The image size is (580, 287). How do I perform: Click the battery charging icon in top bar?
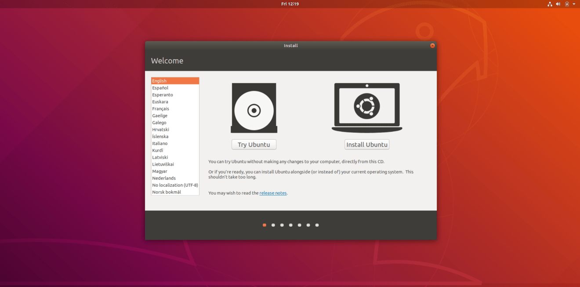[x=566, y=4]
